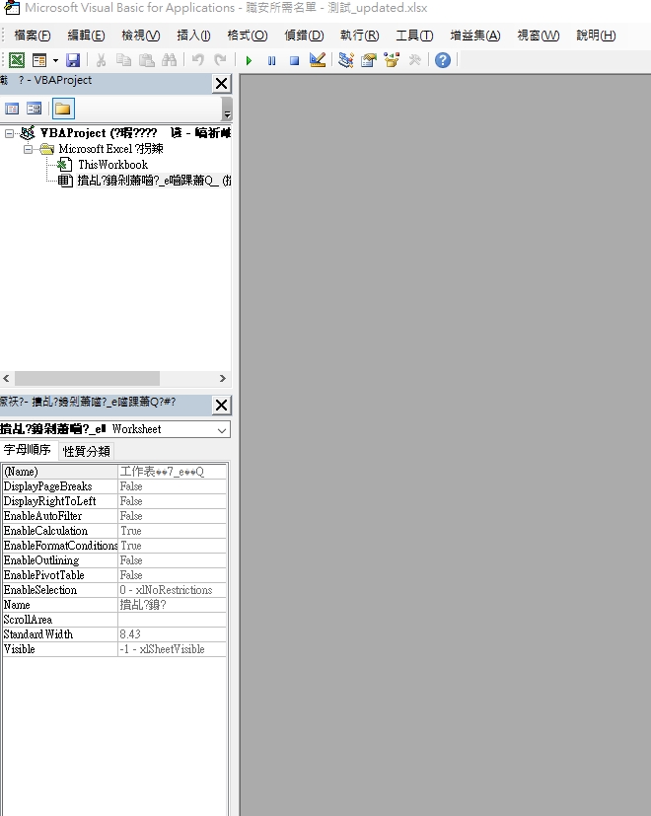The height and width of the screenshot is (816, 651).
Task: Open 說明(H) menu
Action: click(x=597, y=36)
